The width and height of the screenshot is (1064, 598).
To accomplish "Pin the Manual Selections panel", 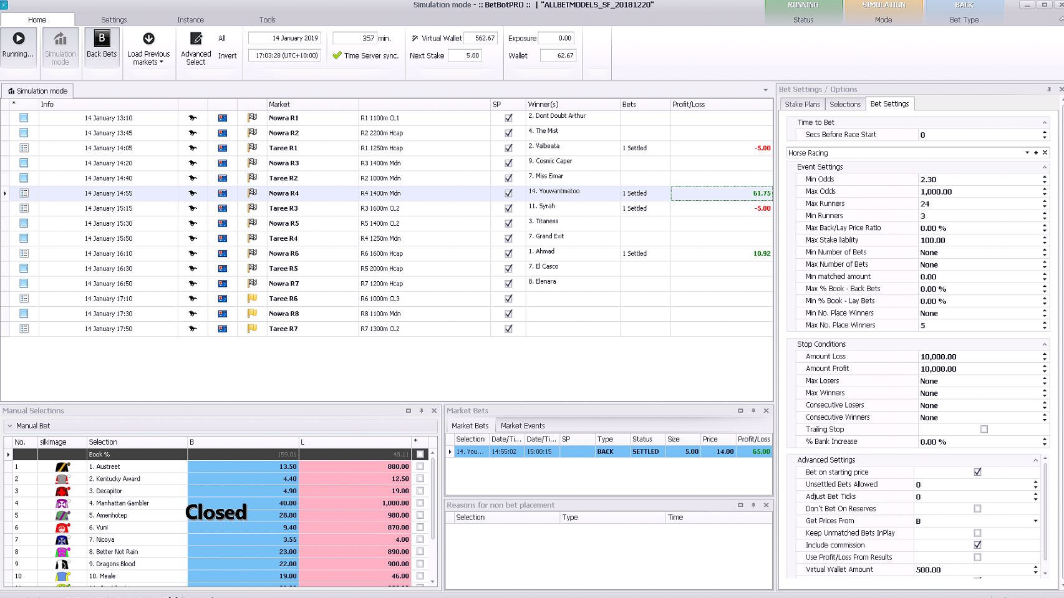I will (422, 411).
